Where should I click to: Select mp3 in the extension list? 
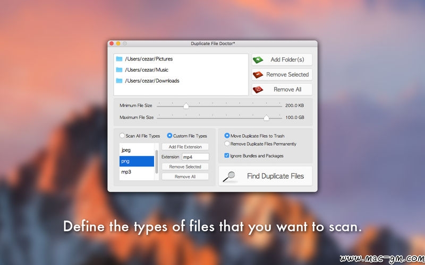tap(137, 172)
